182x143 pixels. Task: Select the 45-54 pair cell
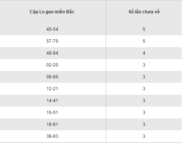pos(52,29)
